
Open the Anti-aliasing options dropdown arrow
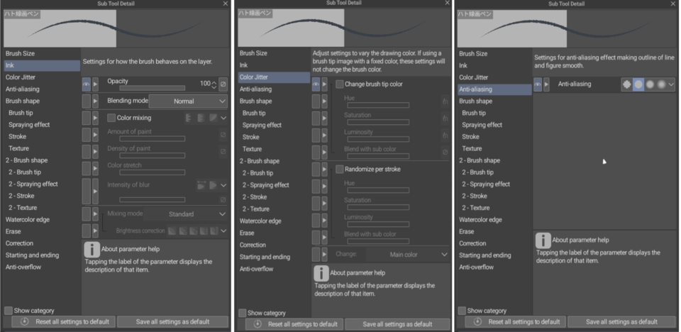click(x=672, y=84)
